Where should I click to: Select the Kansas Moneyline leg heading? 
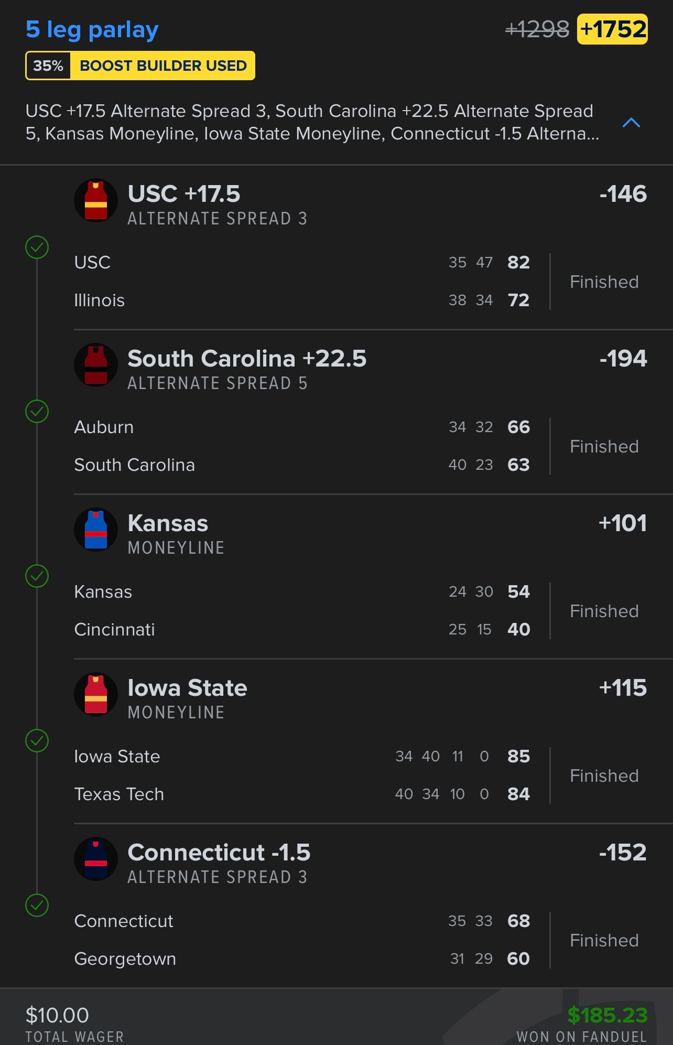click(168, 523)
